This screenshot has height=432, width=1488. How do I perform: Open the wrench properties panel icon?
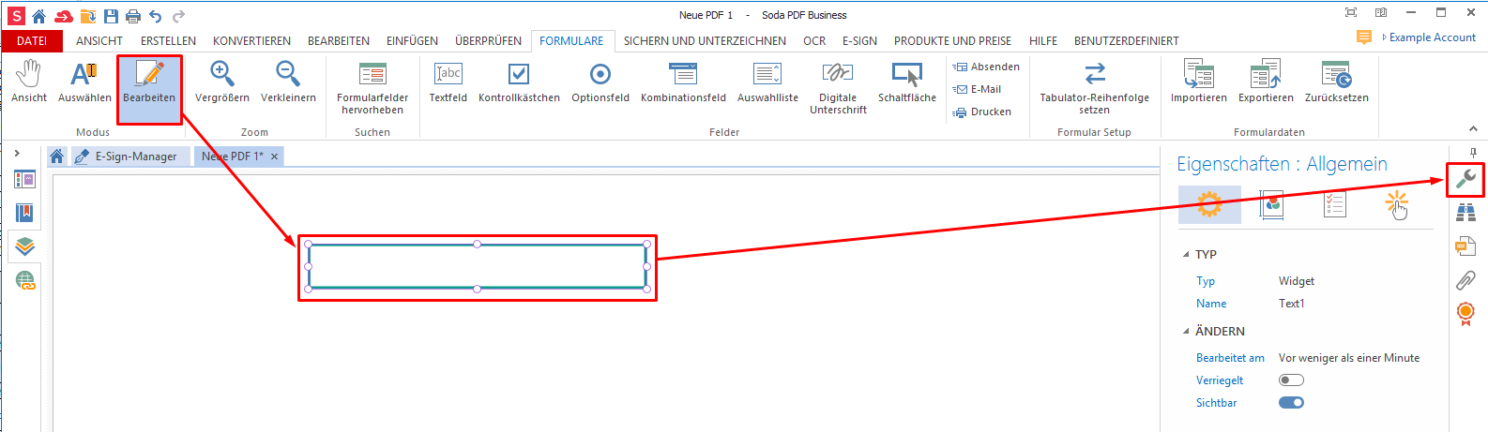(1465, 179)
